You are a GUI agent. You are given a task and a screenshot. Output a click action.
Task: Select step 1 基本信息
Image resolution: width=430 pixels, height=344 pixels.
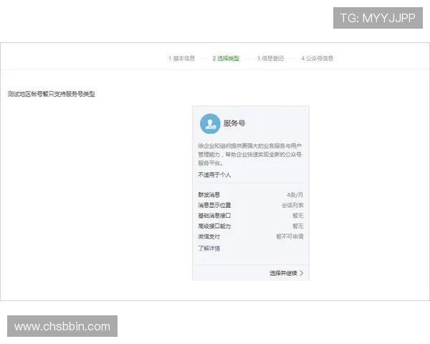click(x=182, y=58)
